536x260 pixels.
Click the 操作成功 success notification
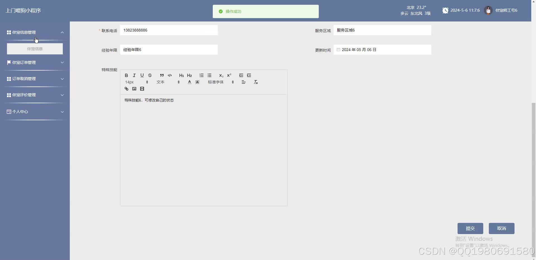(x=265, y=11)
